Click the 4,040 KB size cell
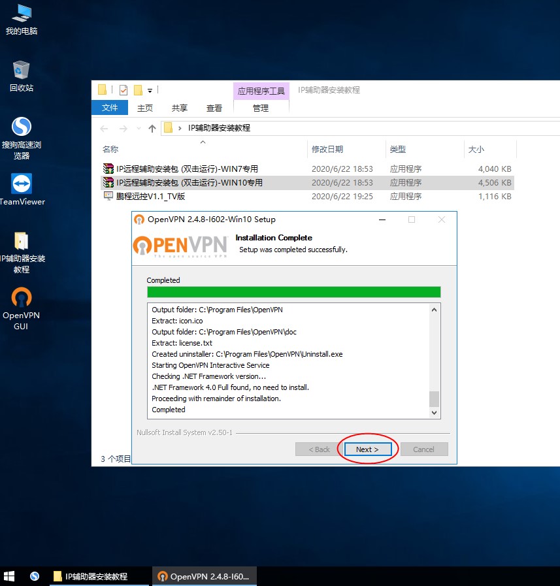 click(x=494, y=169)
